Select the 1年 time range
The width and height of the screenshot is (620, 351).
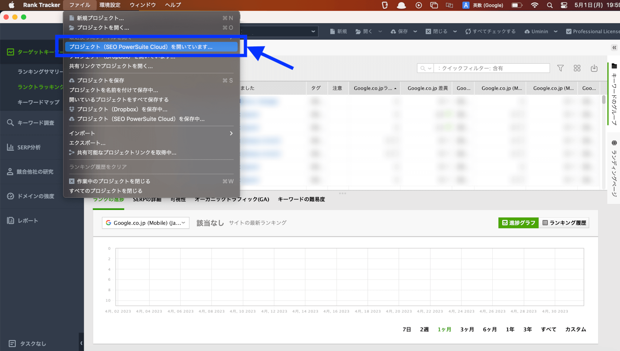[510, 329]
